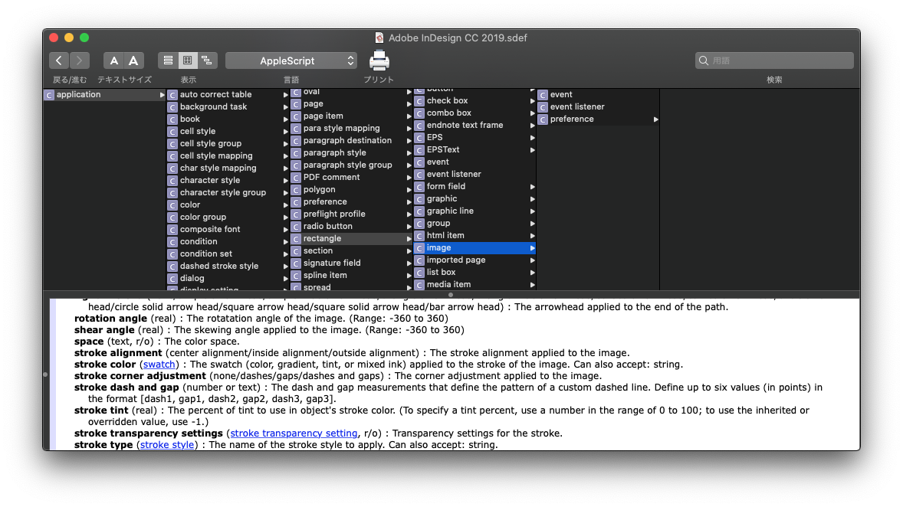This screenshot has width=903, height=507.
Task: Expand condition set arrow
Action: point(286,254)
